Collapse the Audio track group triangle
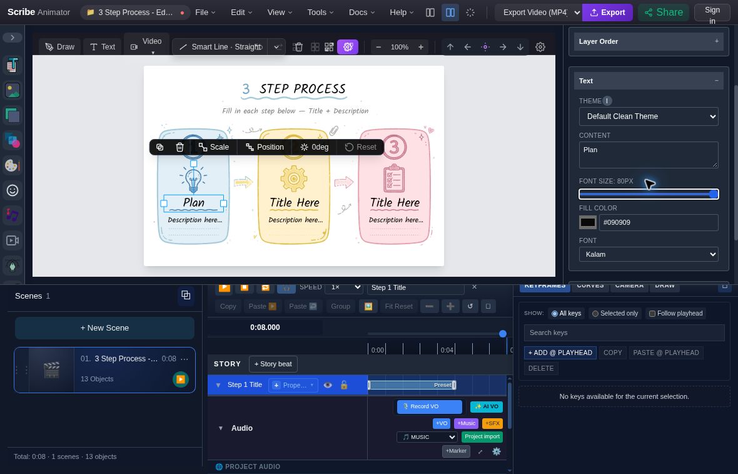Image resolution: width=738 pixels, height=474 pixels. pos(220,428)
